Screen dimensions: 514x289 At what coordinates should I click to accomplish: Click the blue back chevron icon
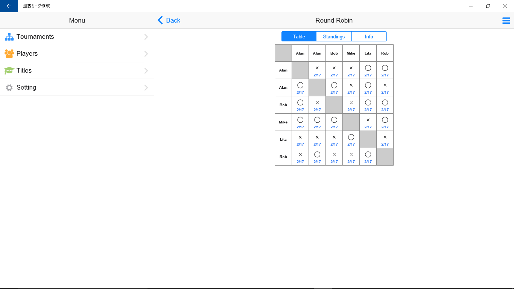(x=160, y=20)
